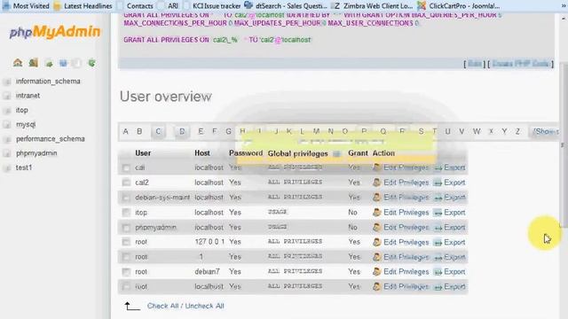This screenshot has width=568, height=319.
Task: Click Edit Privileges icon for user phpmyadmin
Action: (376, 227)
